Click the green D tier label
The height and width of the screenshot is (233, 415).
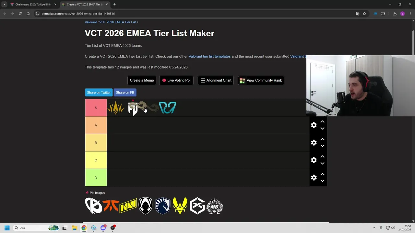(x=96, y=178)
